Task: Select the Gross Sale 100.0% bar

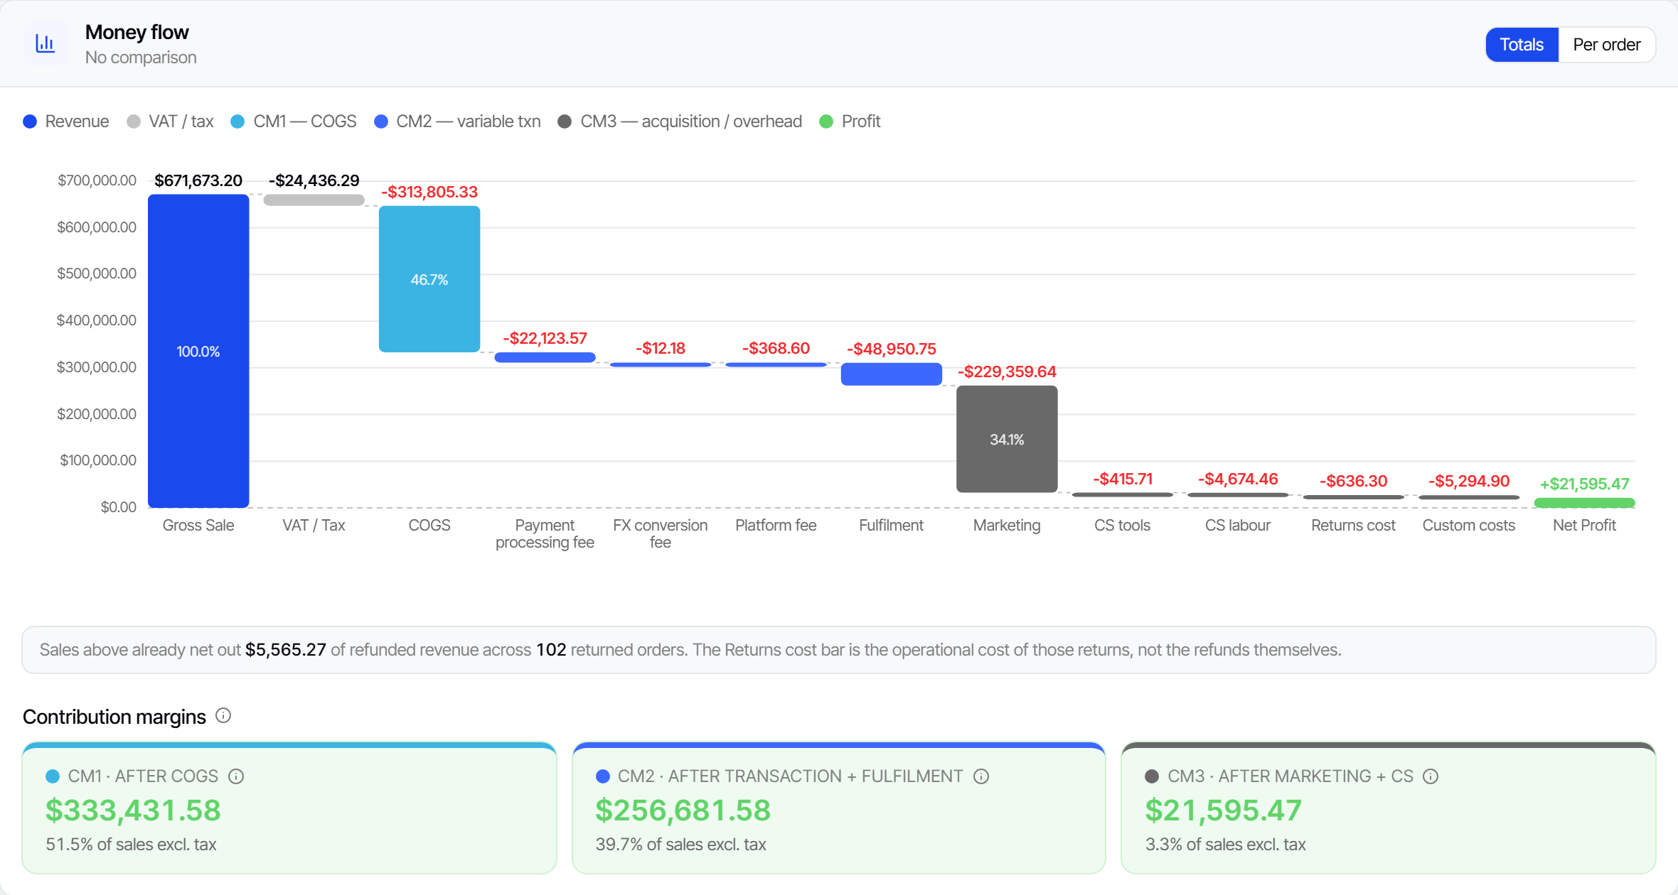Action: [198, 351]
